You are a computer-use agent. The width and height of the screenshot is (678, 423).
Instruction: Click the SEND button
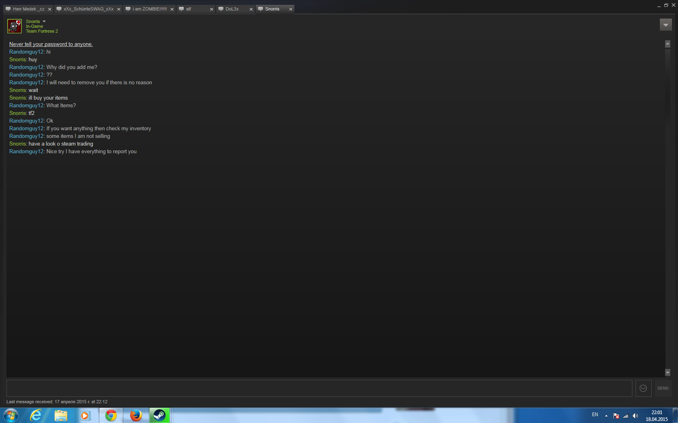pyautogui.click(x=663, y=388)
